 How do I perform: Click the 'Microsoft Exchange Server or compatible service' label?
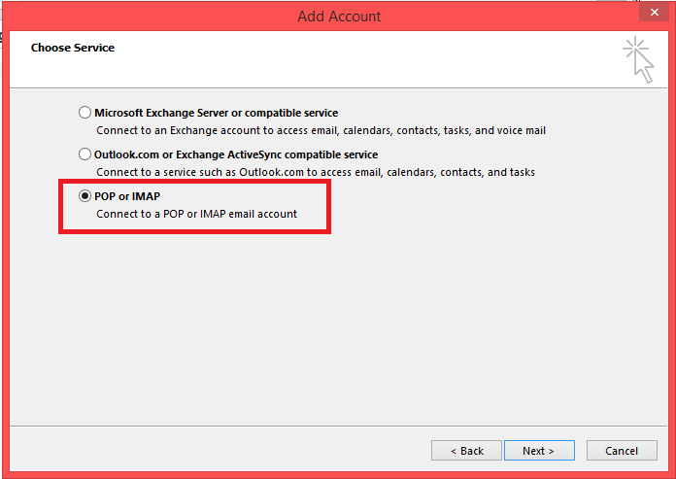[216, 113]
